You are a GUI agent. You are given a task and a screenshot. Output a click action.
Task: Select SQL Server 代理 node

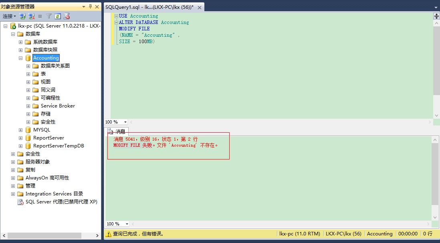(x=61, y=202)
